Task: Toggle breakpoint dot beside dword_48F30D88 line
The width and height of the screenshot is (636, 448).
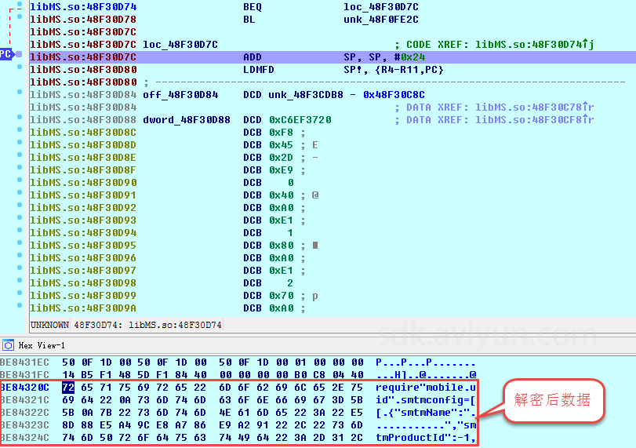Action: 20,117
